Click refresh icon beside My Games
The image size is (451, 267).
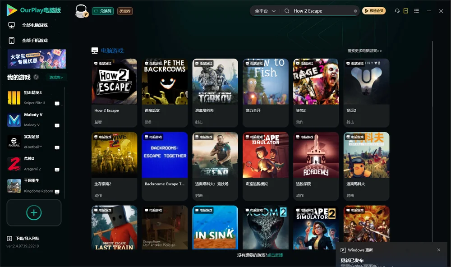tap(36, 77)
